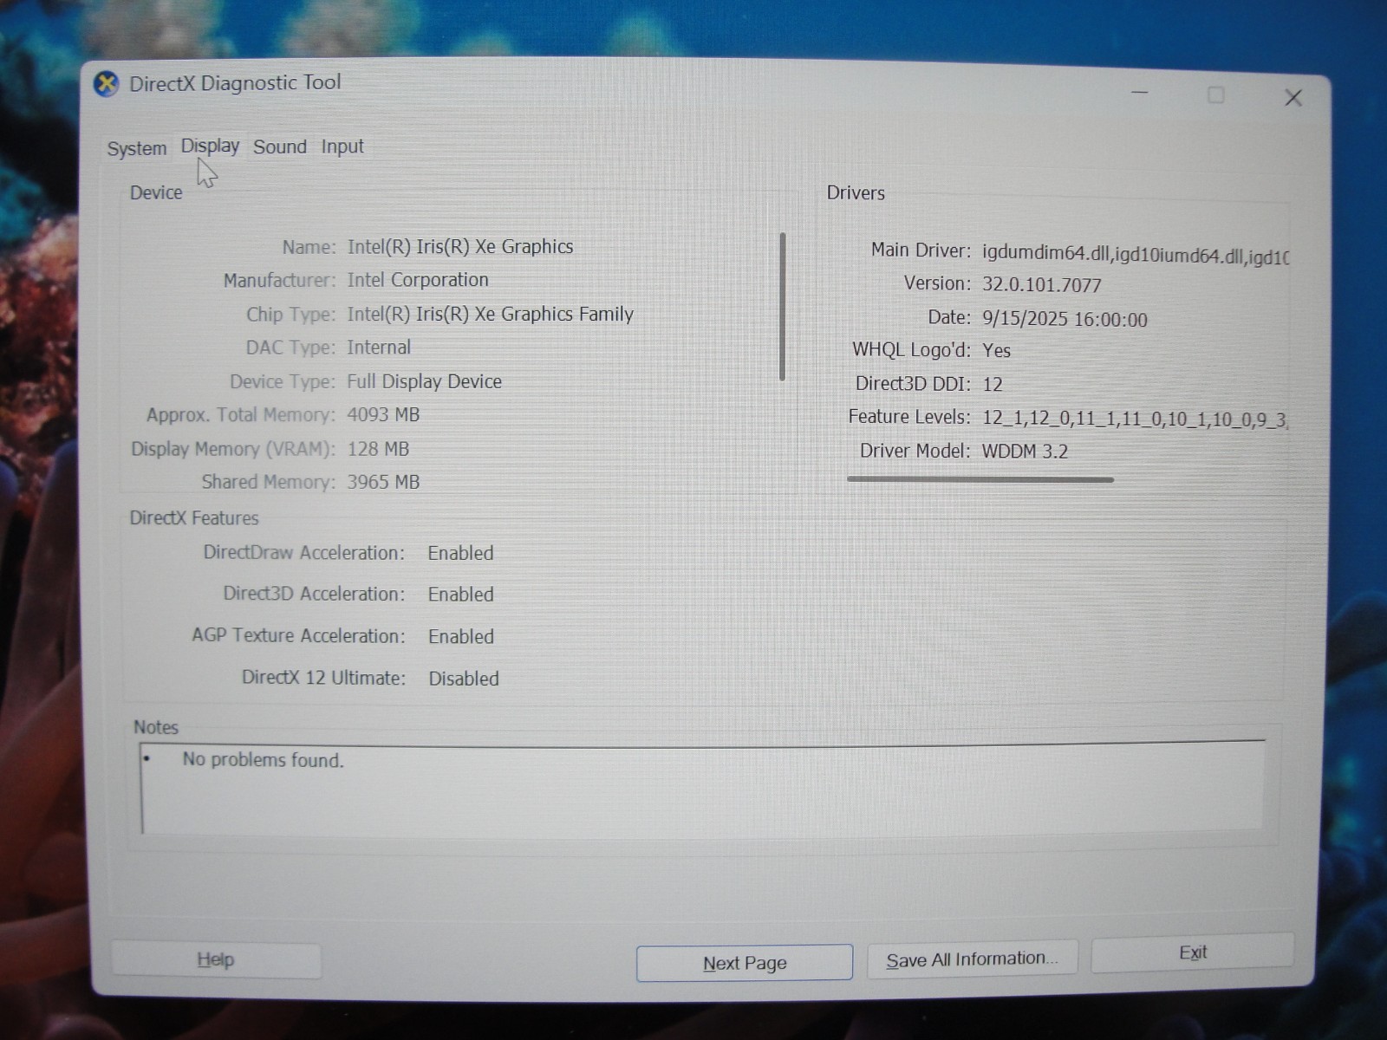The width and height of the screenshot is (1387, 1040).
Task: Click the Drivers panel horizontal scrollbar
Action: (x=980, y=479)
